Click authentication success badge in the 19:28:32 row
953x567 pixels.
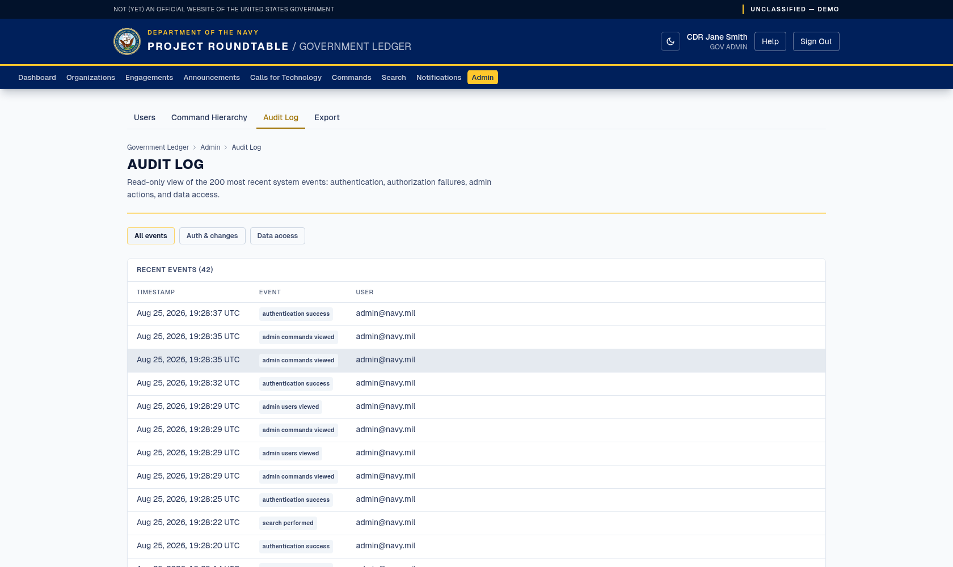296,383
